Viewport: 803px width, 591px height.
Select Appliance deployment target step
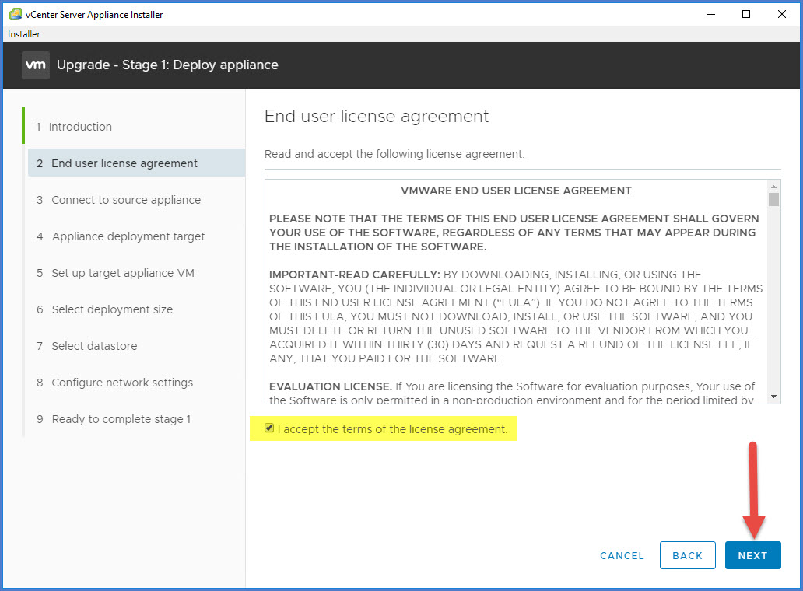[x=128, y=236]
